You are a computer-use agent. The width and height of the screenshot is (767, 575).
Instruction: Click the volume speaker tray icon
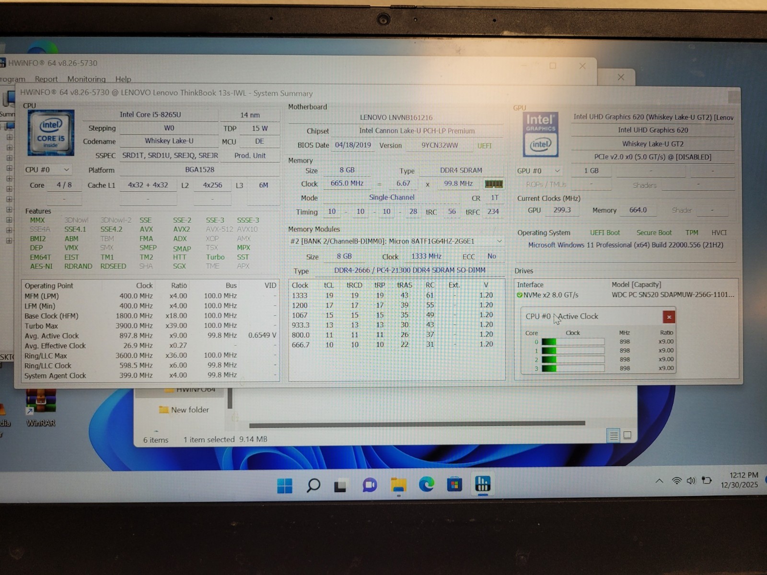click(691, 481)
